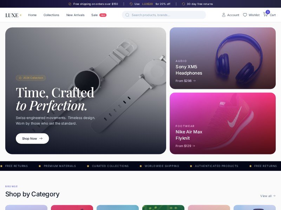Image resolution: width=281 pixels, height=210 pixels.
Task: Click the LUXE logo
Action: tap(13, 15)
